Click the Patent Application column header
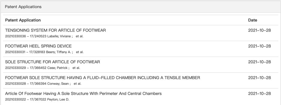 coord(23,20)
